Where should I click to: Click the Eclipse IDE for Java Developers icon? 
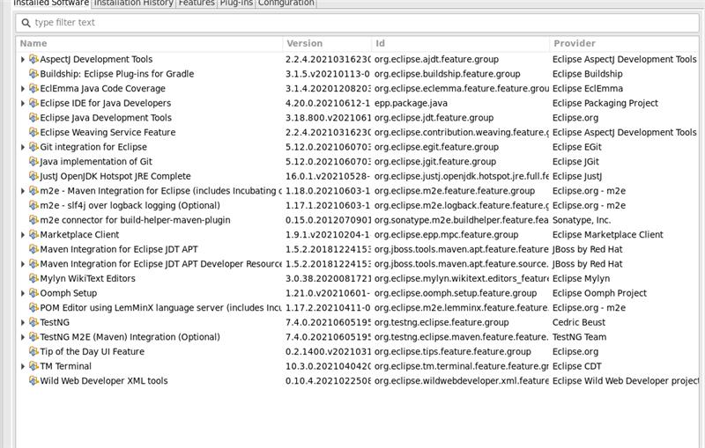33,103
